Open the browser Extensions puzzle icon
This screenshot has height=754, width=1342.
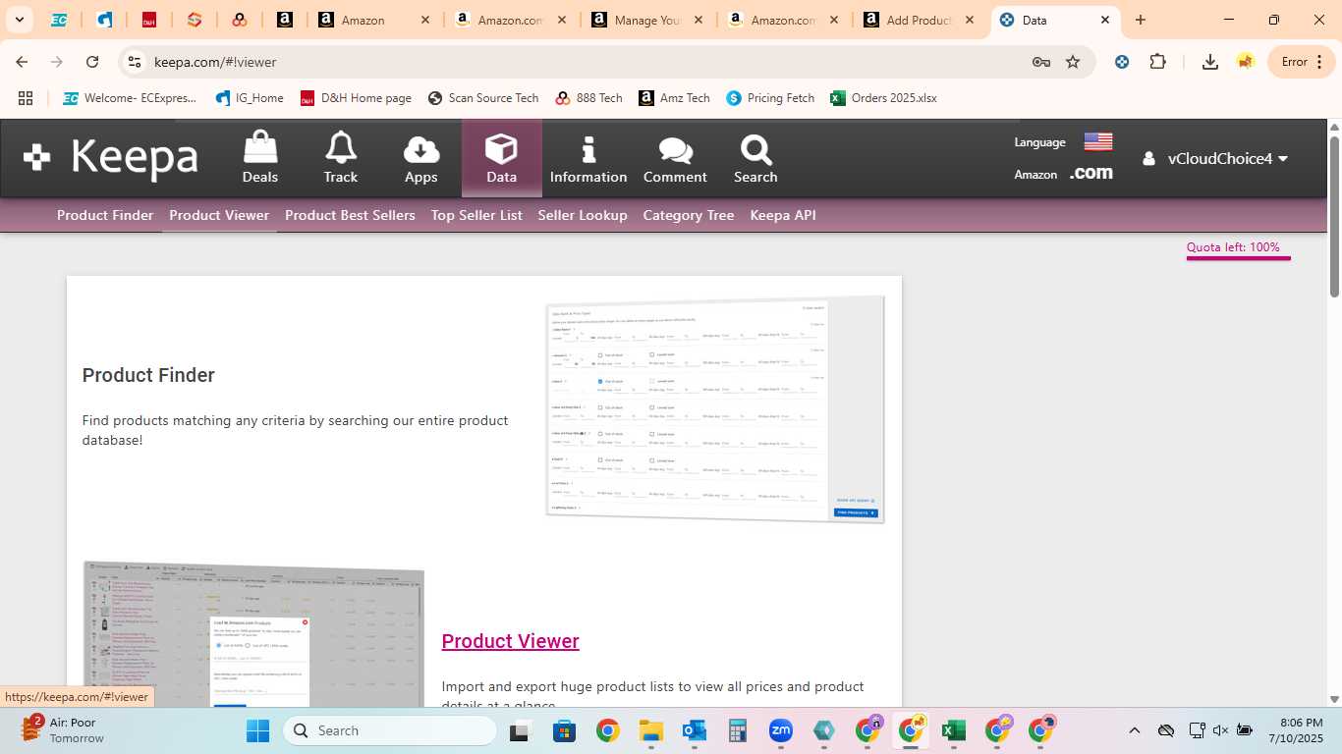(x=1157, y=62)
